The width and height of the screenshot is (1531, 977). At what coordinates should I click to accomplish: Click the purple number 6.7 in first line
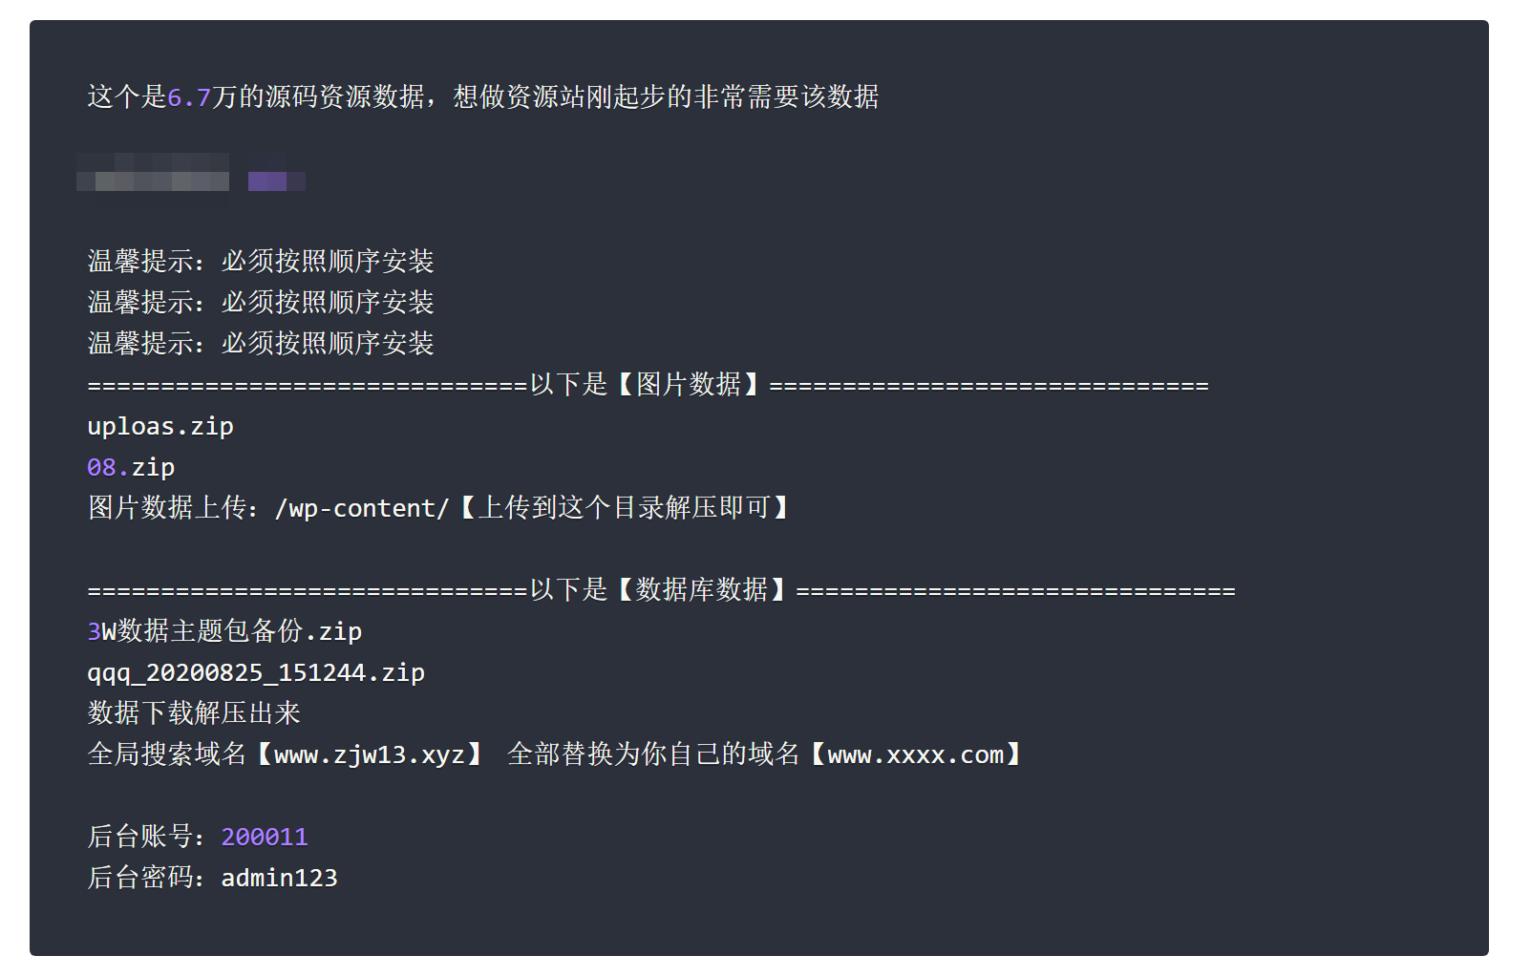pos(189,97)
